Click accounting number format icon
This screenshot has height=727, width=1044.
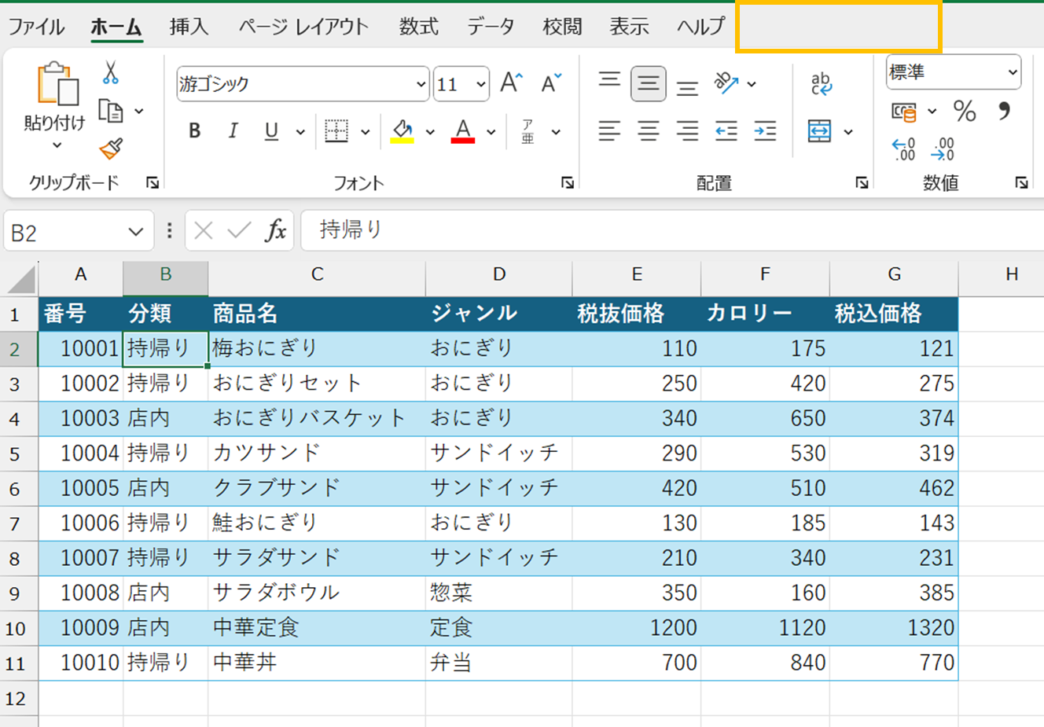point(904,112)
